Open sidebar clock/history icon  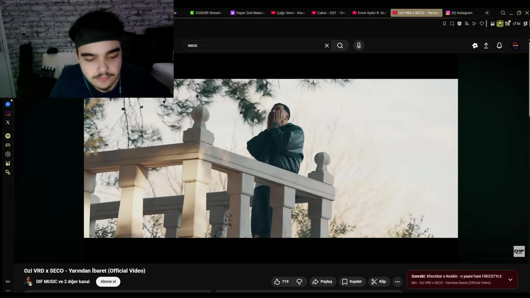(8, 154)
